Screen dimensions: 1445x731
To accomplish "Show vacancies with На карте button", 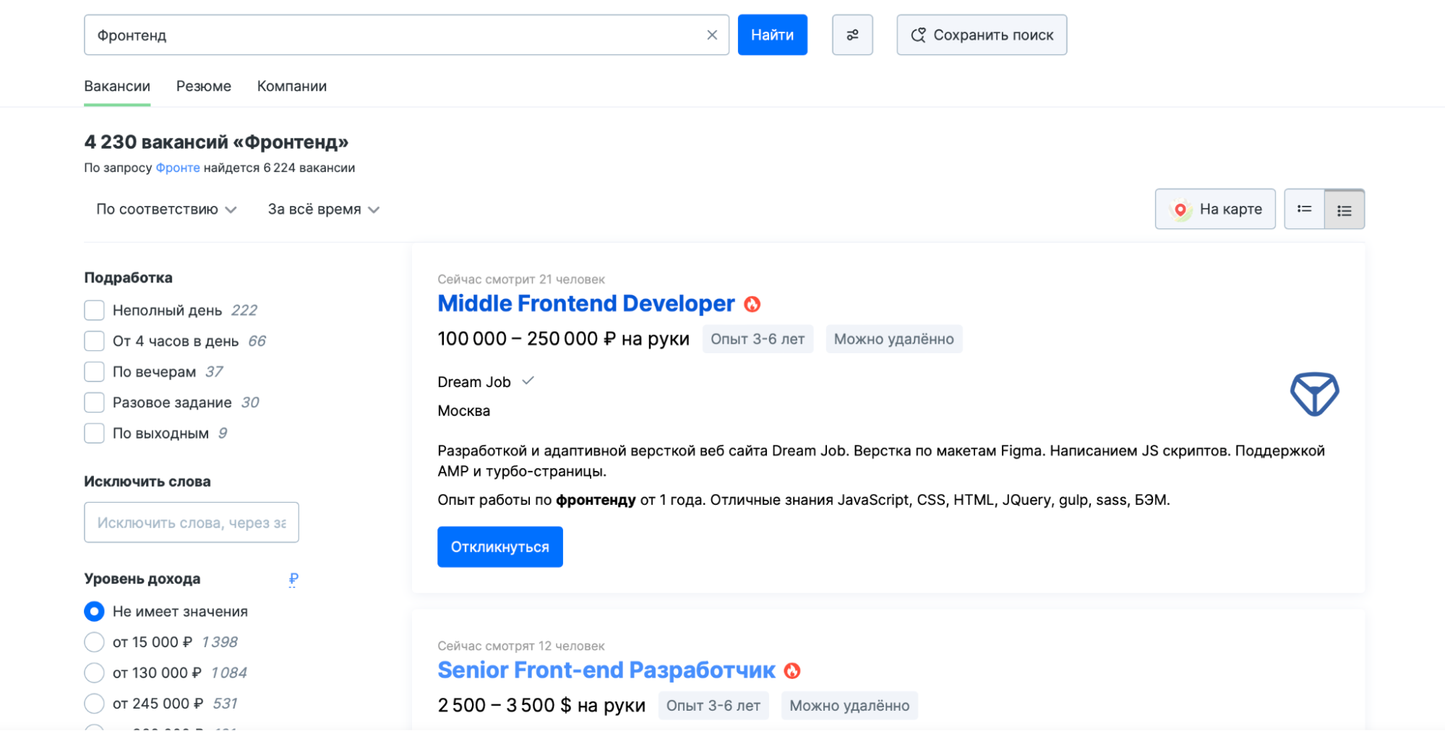I will (x=1214, y=209).
